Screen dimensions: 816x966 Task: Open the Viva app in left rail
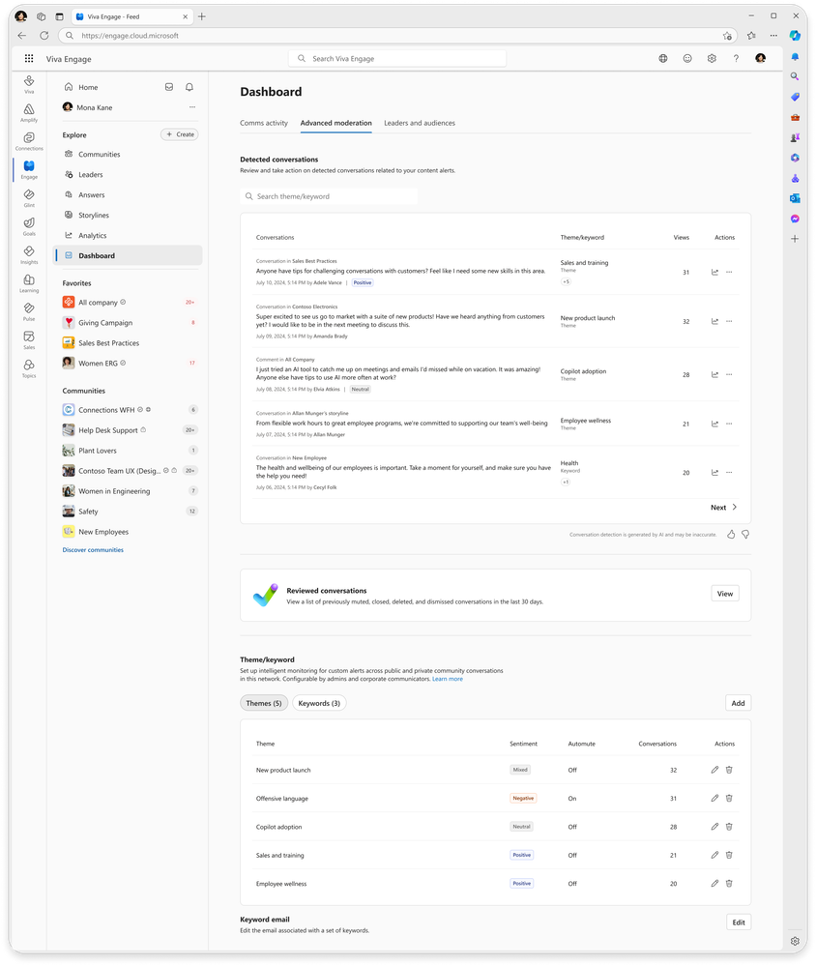point(29,84)
